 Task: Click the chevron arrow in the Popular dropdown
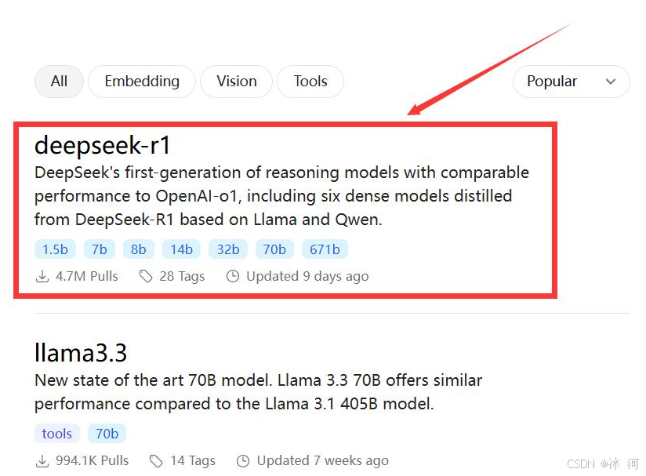611,82
